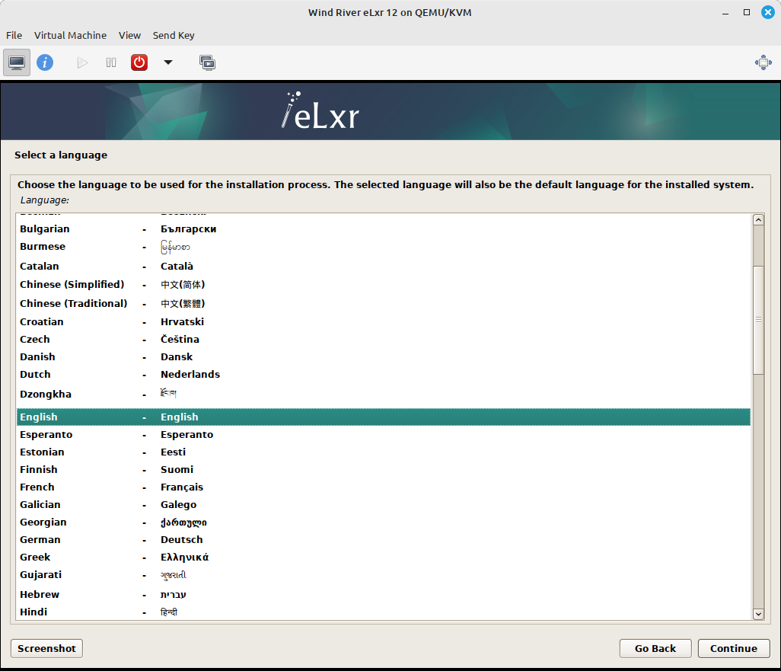Open the shutdown options dropdown arrow
Viewport: 781px width, 671px height.
click(167, 62)
